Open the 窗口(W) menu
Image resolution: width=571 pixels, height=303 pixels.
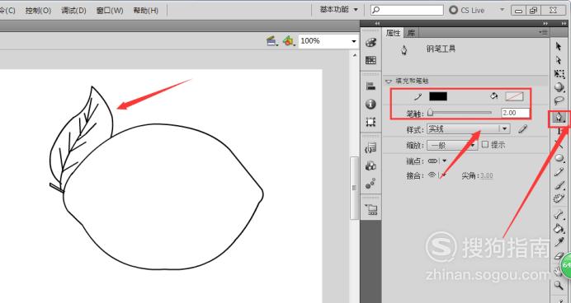110,11
